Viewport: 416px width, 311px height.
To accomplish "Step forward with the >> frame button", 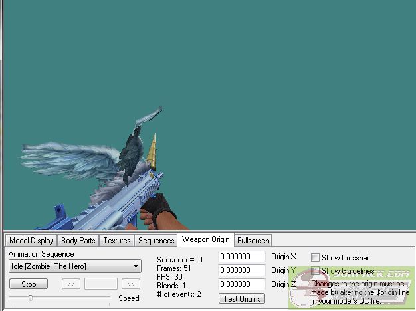I will coord(130,284).
